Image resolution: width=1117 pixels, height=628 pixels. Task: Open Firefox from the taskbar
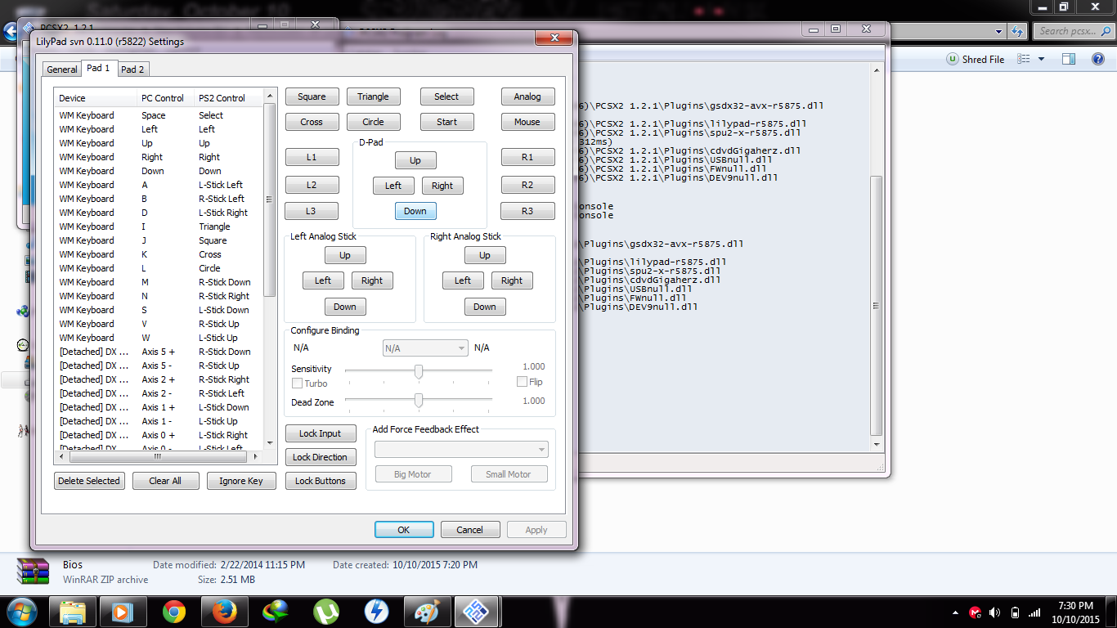pos(224,612)
